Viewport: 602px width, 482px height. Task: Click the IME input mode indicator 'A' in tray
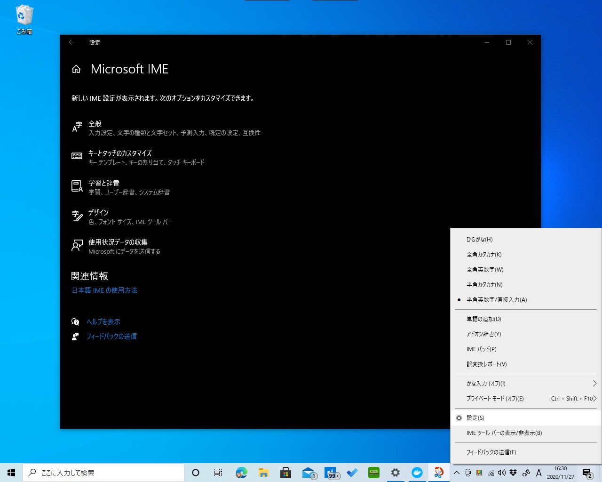click(539, 472)
